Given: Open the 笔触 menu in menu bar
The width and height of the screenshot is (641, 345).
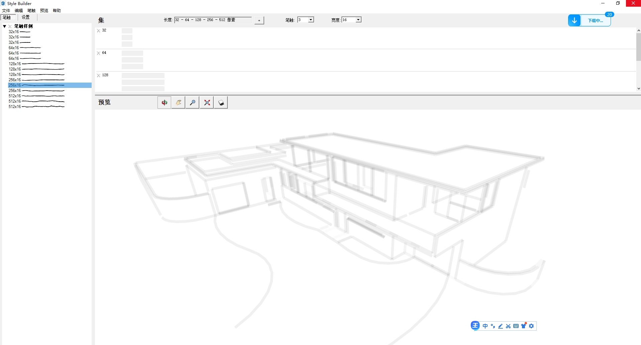Looking at the screenshot, I should pyautogui.click(x=31, y=11).
